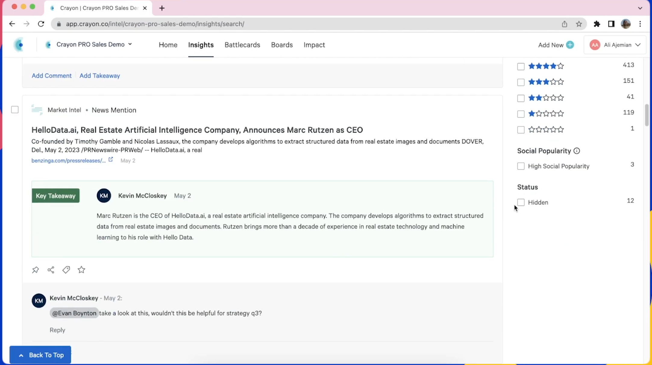Click the page vertical scrollbar thumb
The width and height of the screenshot is (652, 365).
point(647,115)
